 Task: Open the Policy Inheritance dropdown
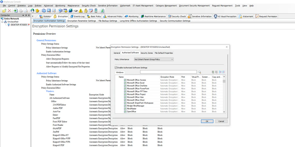click(x=154, y=59)
